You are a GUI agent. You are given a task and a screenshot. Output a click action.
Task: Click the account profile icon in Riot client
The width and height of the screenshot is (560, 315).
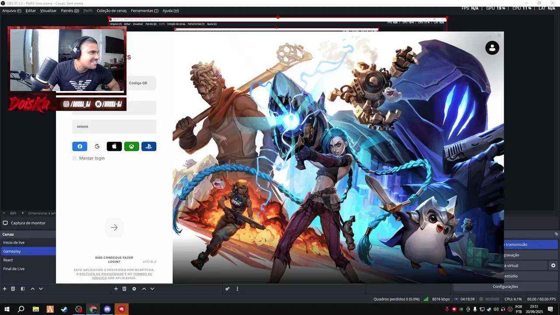(492, 48)
